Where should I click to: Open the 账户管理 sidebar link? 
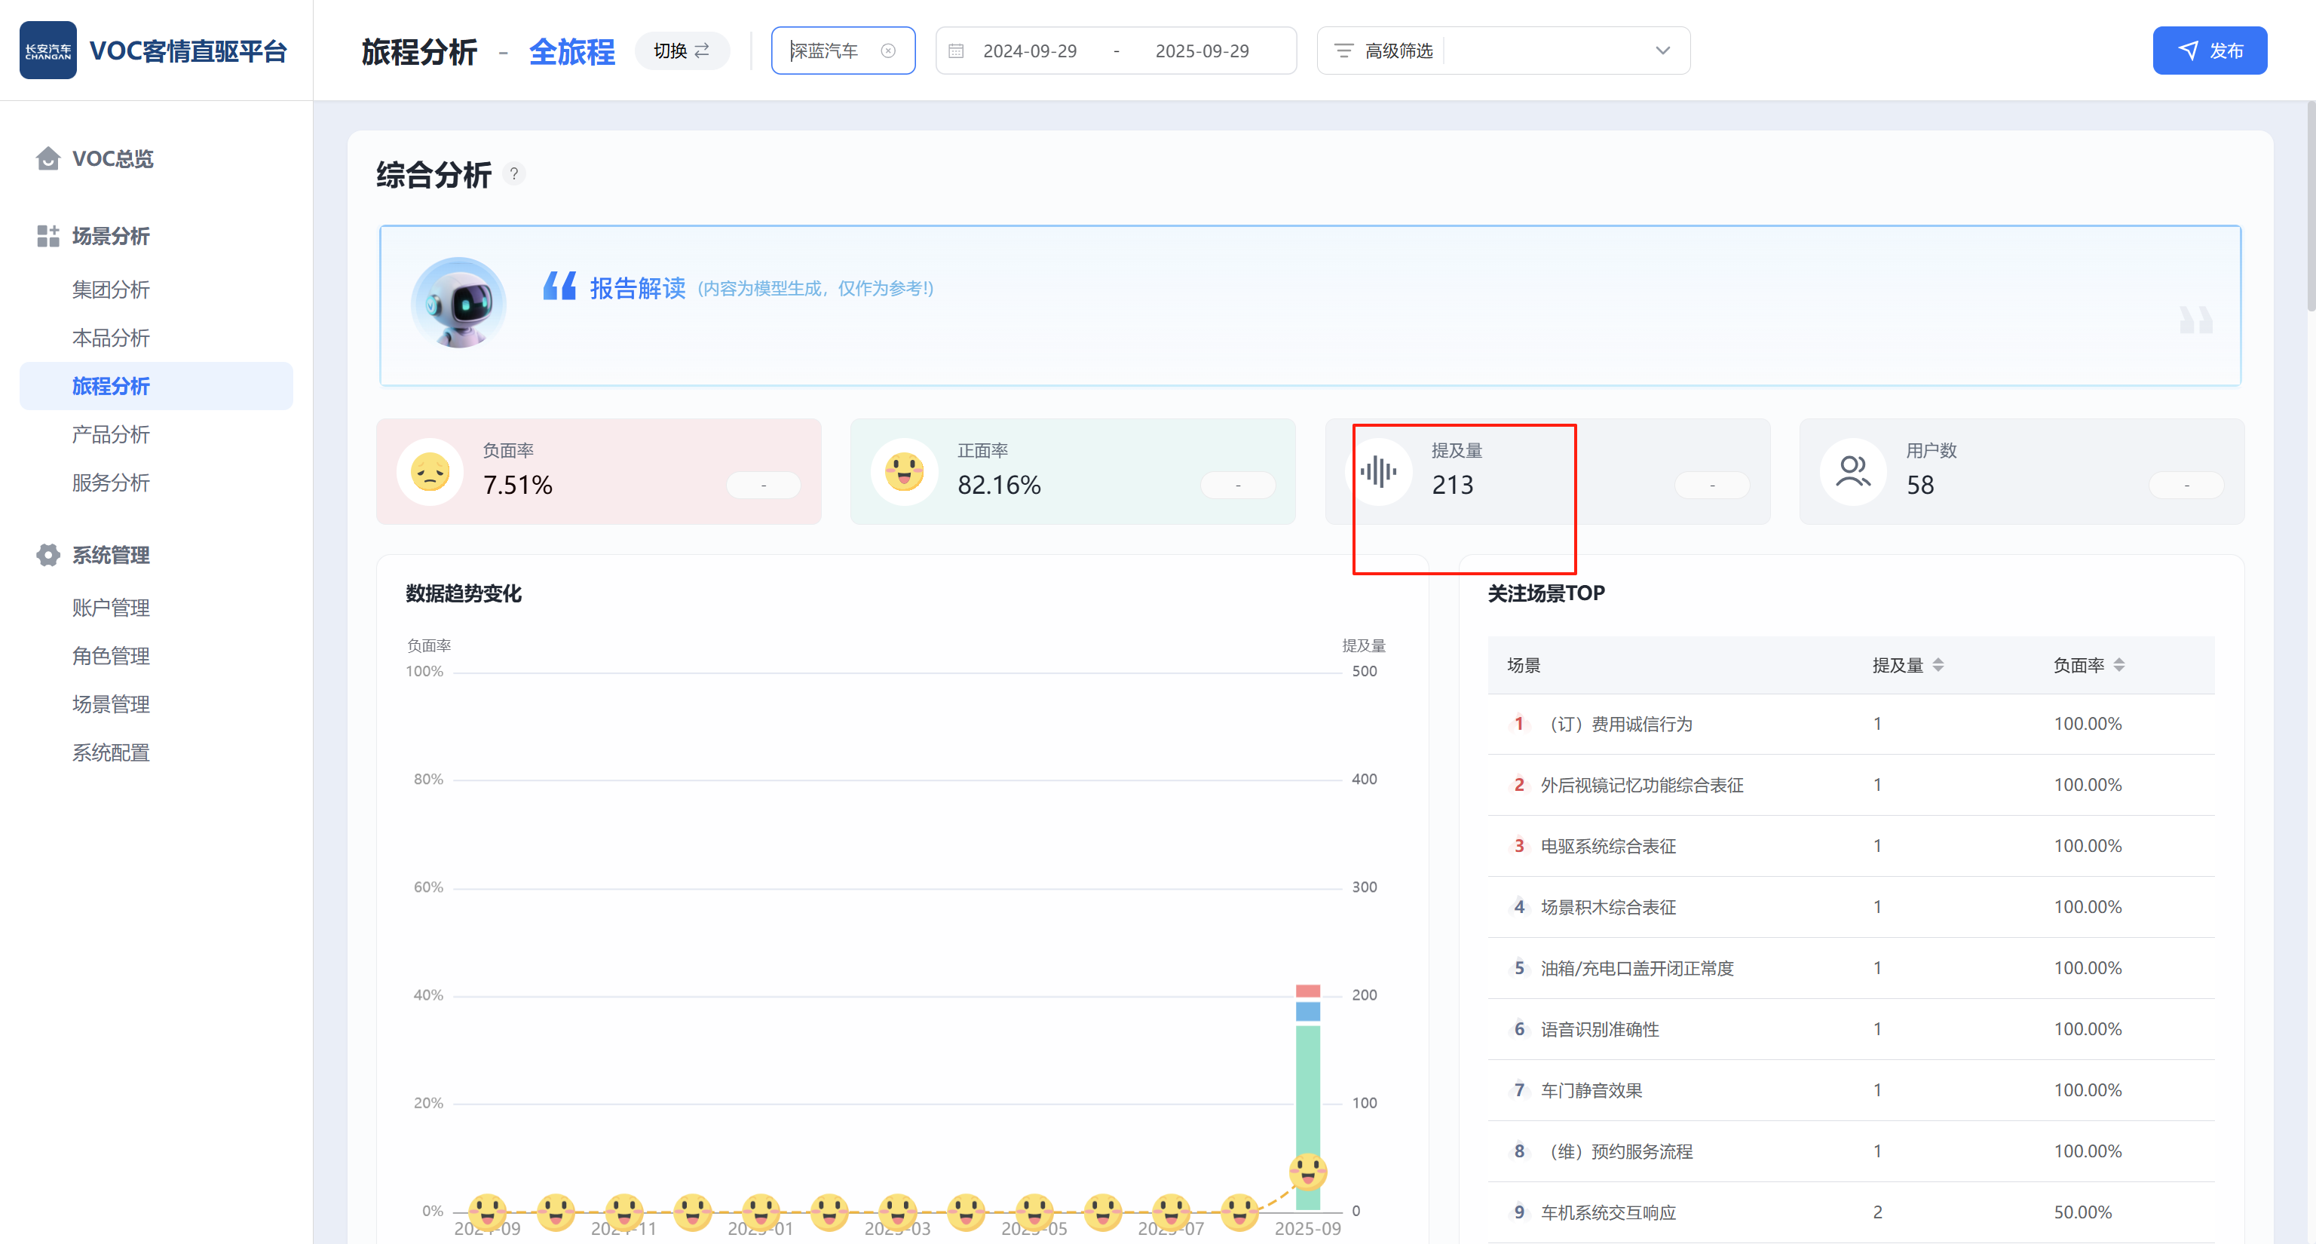pyautogui.click(x=111, y=608)
